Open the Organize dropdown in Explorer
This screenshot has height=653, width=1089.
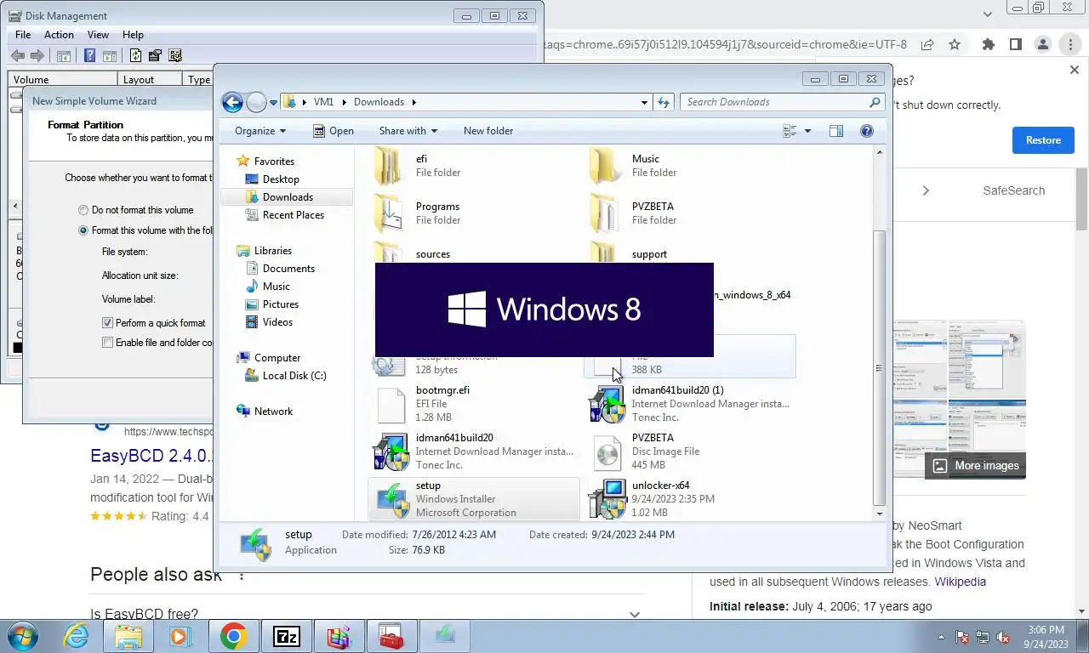[x=260, y=131]
